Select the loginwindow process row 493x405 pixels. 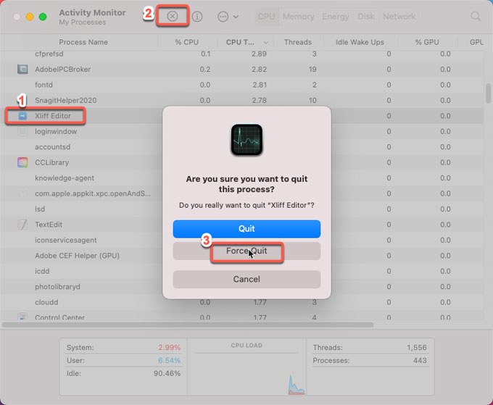click(x=56, y=131)
